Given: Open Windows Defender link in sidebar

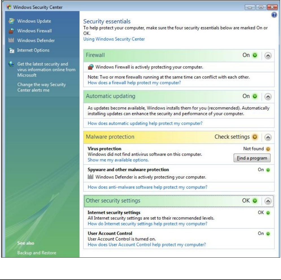Looking at the screenshot, I should 36,40.
